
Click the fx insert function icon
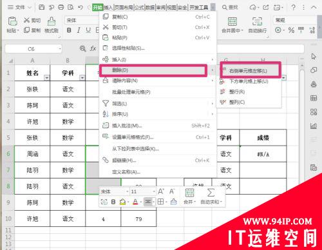(x=93, y=49)
